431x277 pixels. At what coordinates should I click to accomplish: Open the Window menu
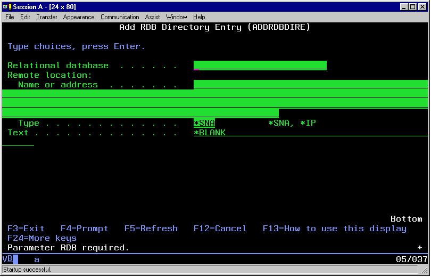point(176,17)
